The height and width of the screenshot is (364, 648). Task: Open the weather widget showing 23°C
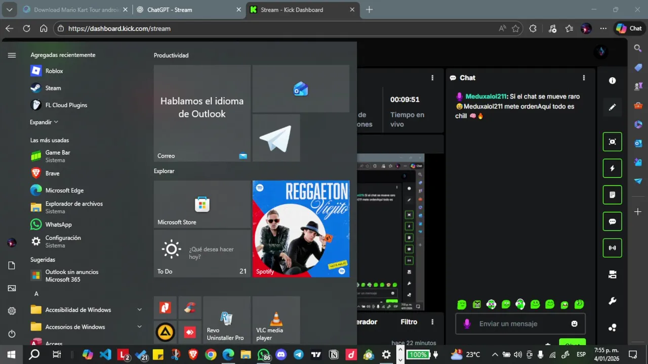[x=465, y=354]
